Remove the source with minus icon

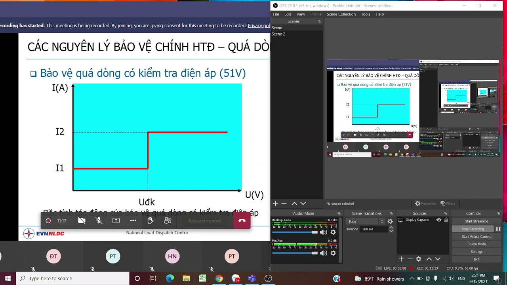[410, 259]
